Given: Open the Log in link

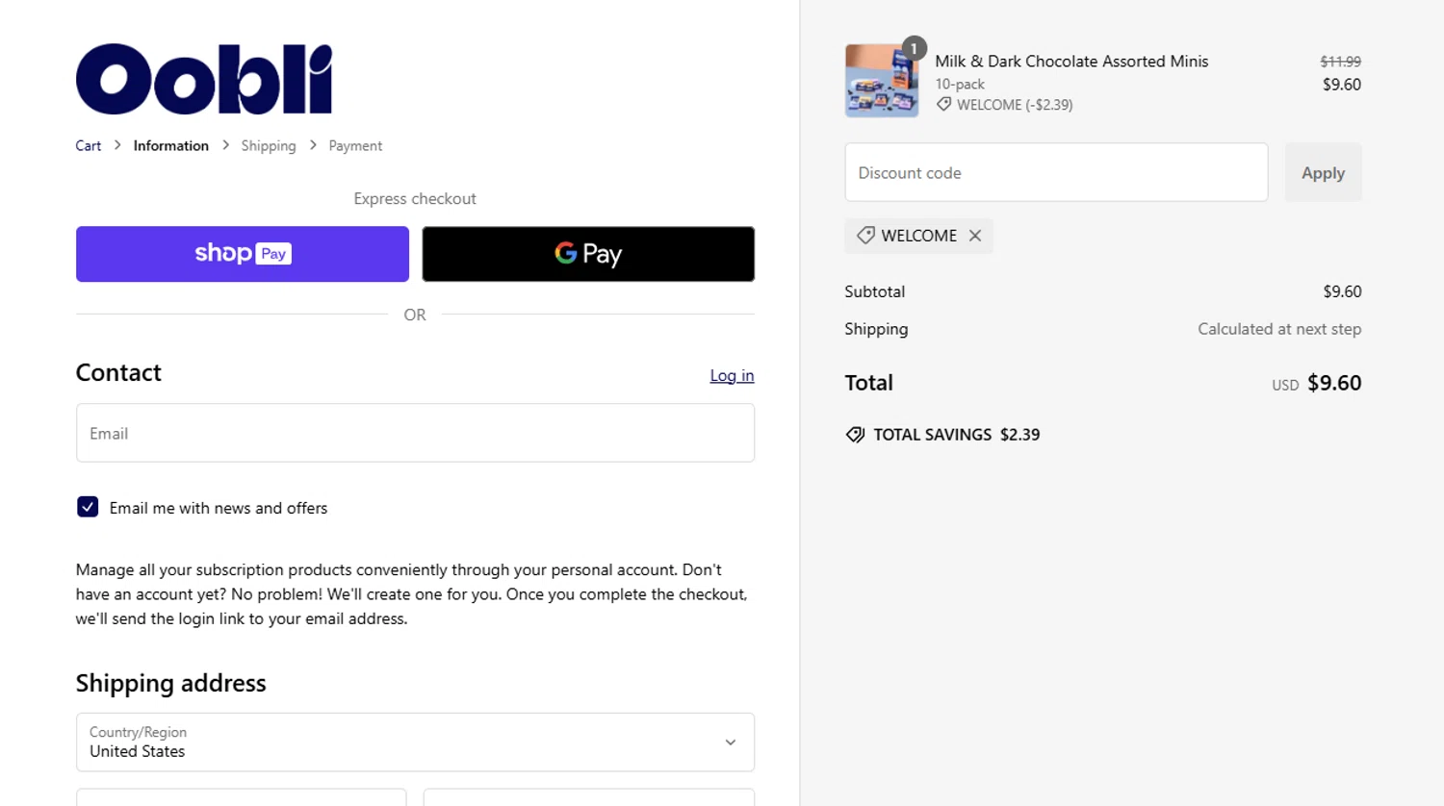Looking at the screenshot, I should pos(732,376).
